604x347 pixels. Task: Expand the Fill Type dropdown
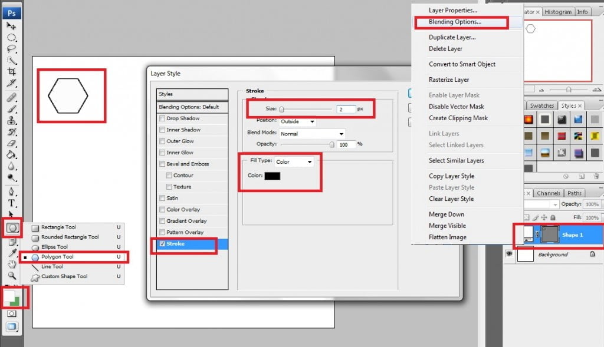point(294,161)
